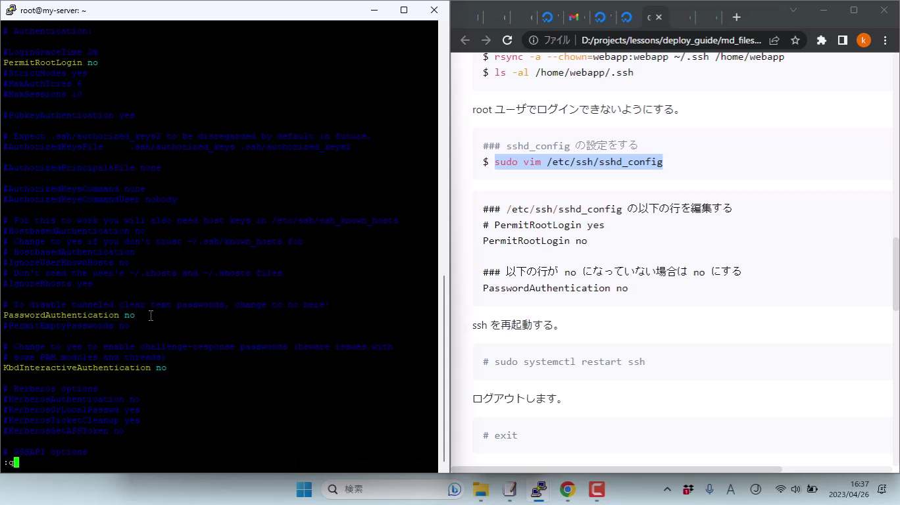Click the Camtasia icon in taskbar
The height and width of the screenshot is (505, 900).
point(597,489)
